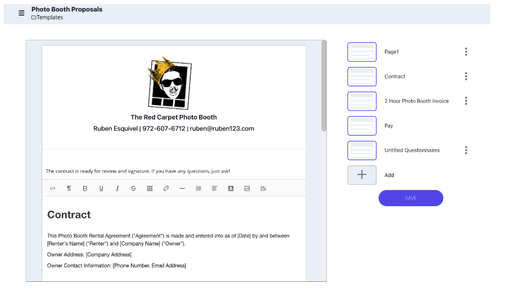The image size is (505, 298).
Task: Insert a link
Action: pos(166,188)
